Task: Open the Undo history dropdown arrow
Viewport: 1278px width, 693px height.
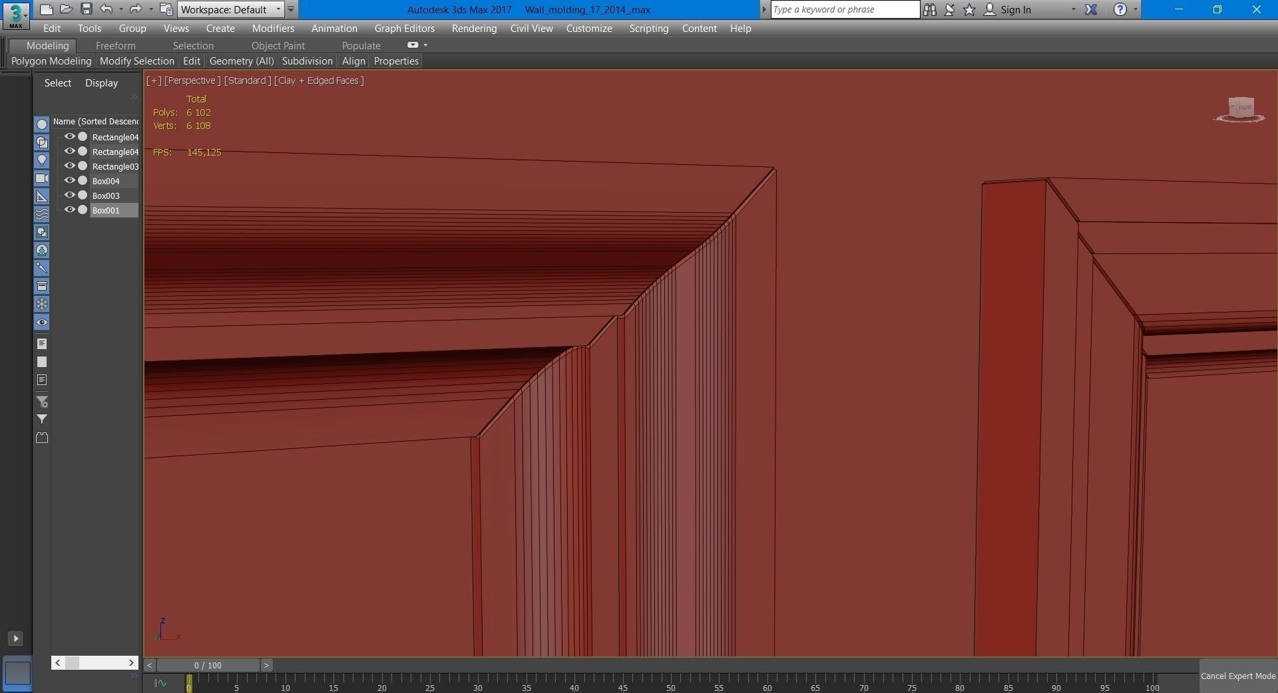Action: (x=120, y=9)
